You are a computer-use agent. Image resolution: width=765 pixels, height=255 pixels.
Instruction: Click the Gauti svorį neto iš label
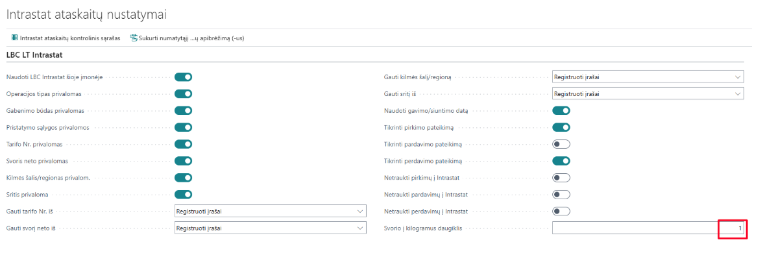pyautogui.click(x=30, y=228)
